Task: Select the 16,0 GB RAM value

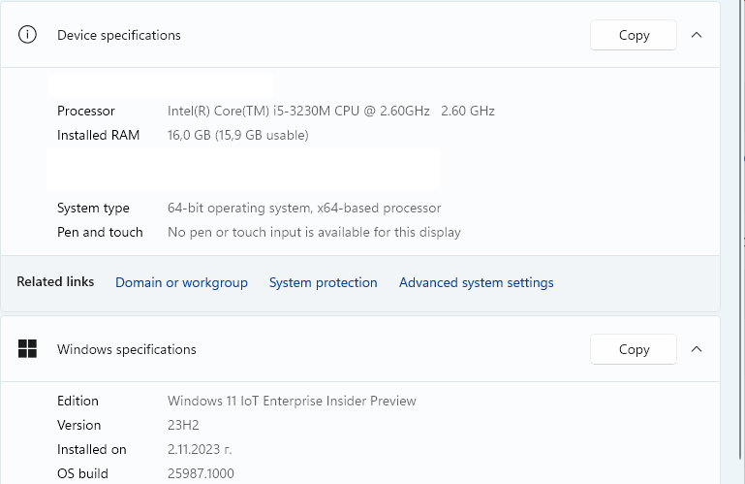Action: pyautogui.click(x=238, y=135)
